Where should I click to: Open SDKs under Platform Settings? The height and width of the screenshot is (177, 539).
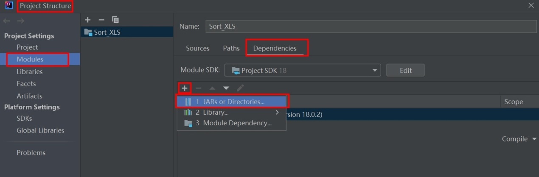point(24,118)
